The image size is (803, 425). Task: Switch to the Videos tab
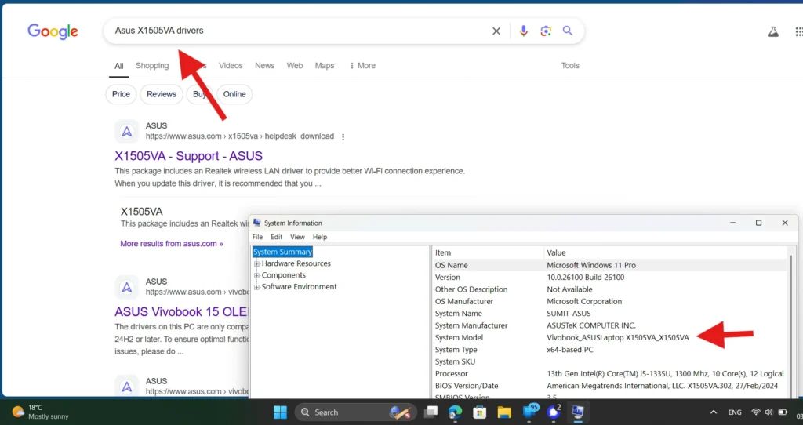pos(231,66)
